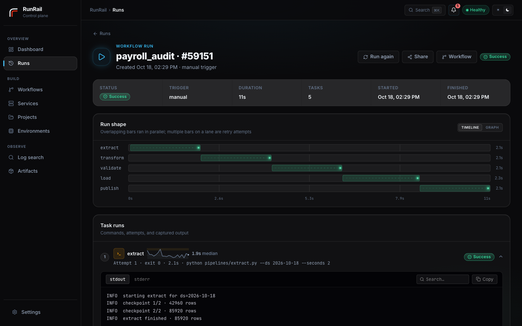Screen dimensions: 522x326
Task: Open Environments in the sidebar
Action: (40, 131)
